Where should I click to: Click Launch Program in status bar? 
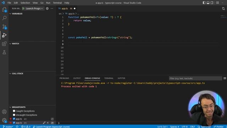point(51,127)
